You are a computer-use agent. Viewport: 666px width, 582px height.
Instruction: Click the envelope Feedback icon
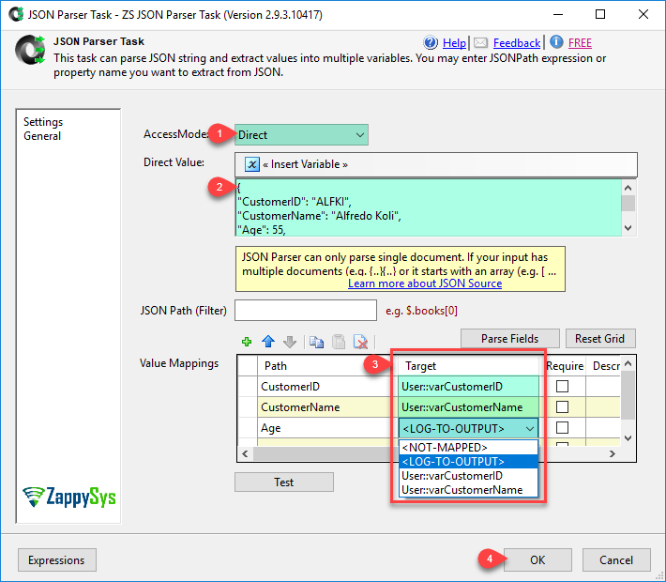480,42
